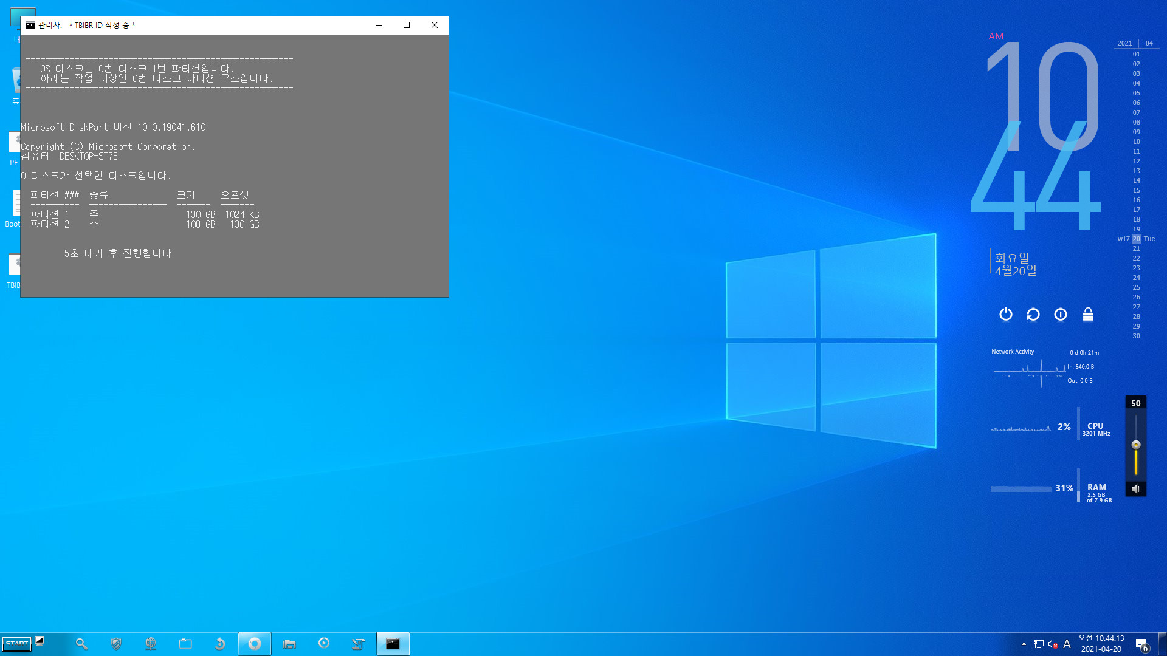Click the '5초 대기 후 진행합니다.' message
The image size is (1167, 656).
120,253
